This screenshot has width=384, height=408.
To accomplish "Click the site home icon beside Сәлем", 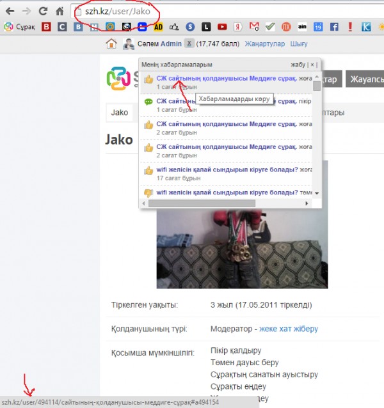I will 111,43.
